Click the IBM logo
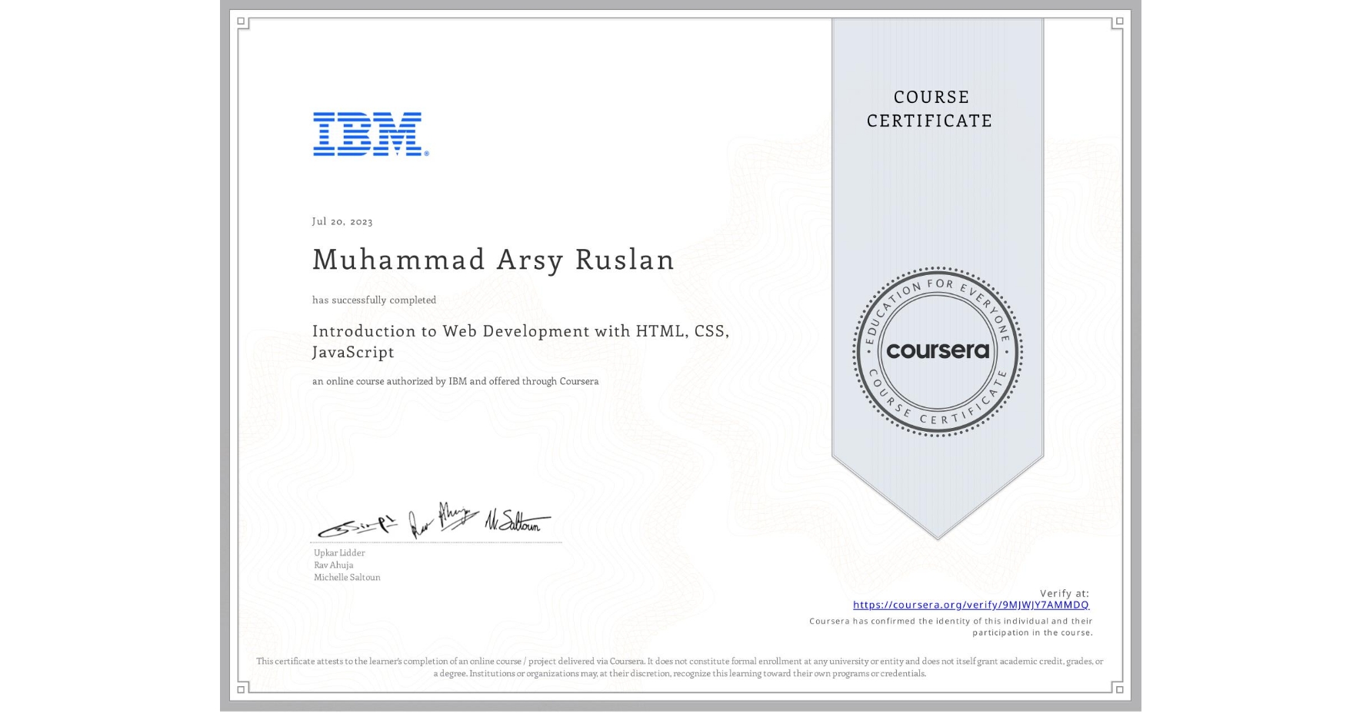The width and height of the screenshot is (1363, 713). coord(366,135)
